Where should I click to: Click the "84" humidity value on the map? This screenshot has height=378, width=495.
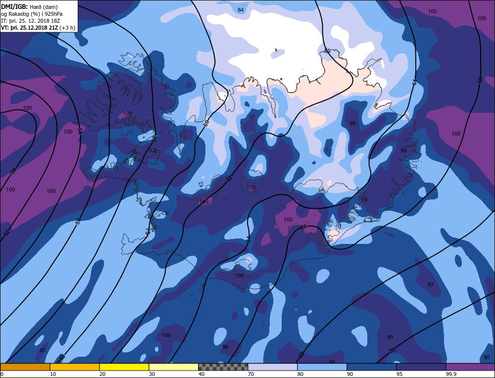pyautogui.click(x=241, y=10)
